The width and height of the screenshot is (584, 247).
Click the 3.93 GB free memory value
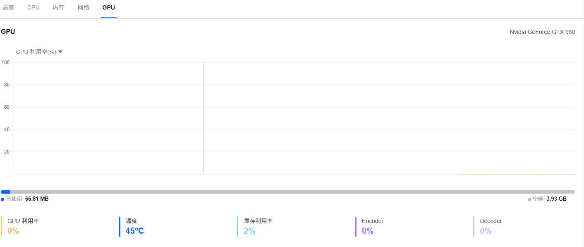pyautogui.click(x=556, y=199)
